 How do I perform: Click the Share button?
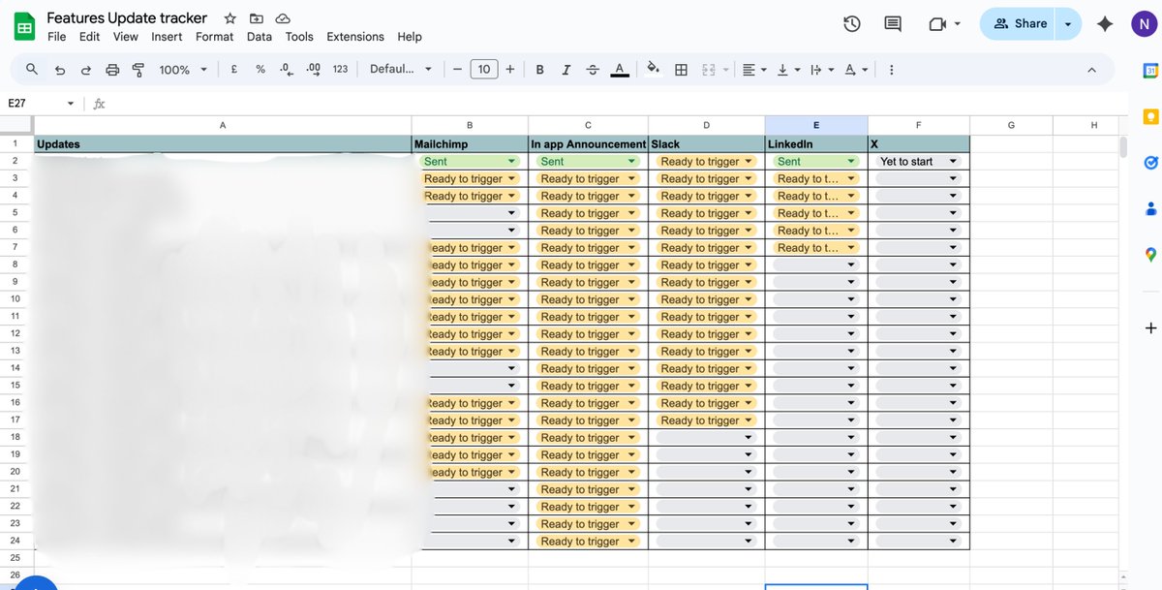coord(1019,24)
